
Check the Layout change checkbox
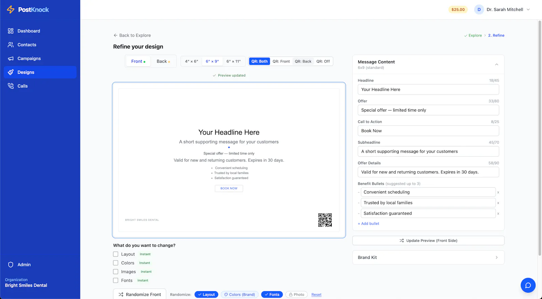pos(116,254)
